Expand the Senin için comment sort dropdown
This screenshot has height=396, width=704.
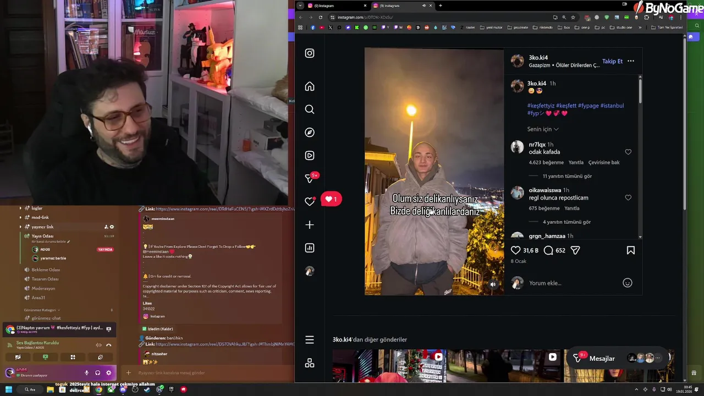click(543, 129)
